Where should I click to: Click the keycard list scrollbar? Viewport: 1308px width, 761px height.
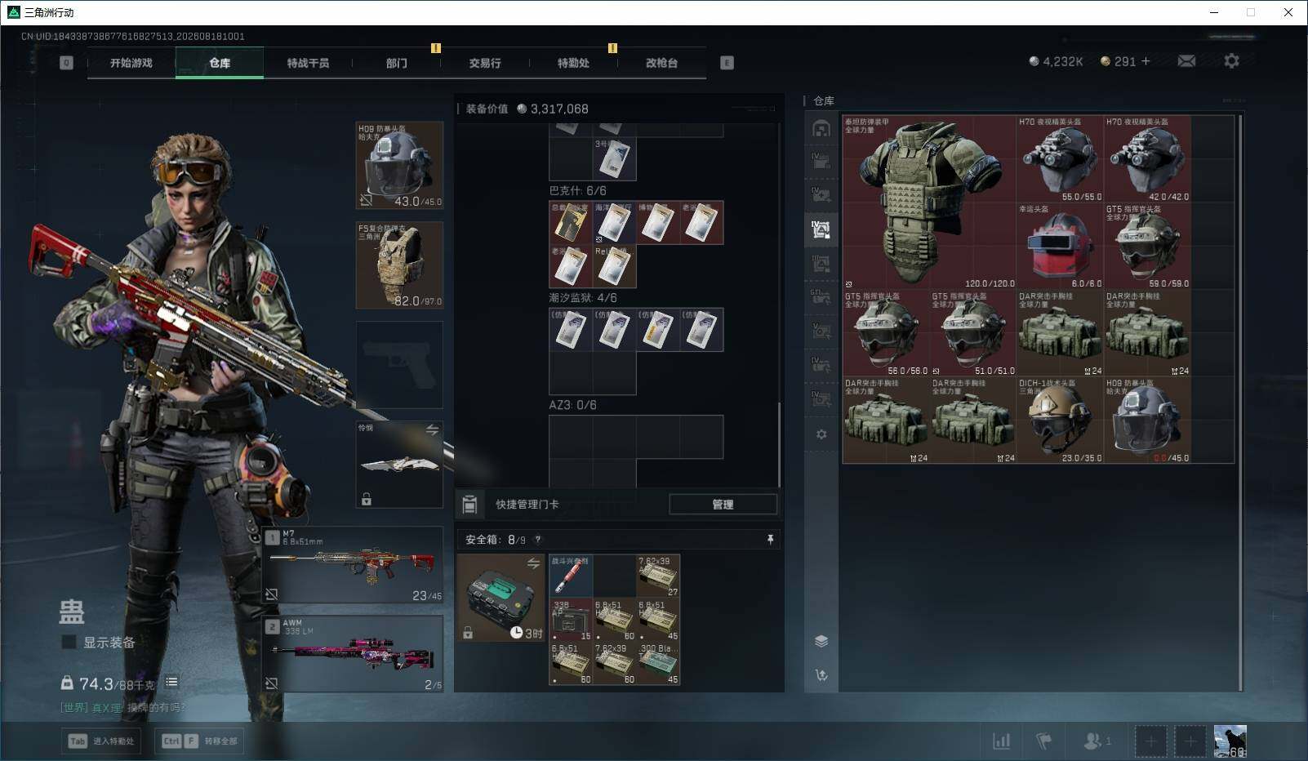click(x=779, y=443)
